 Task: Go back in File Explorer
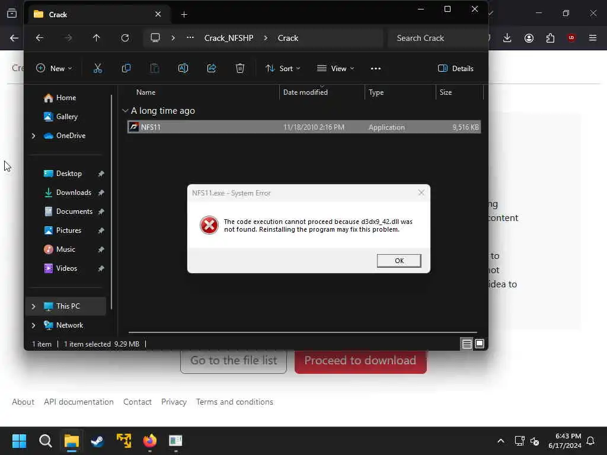coord(40,38)
